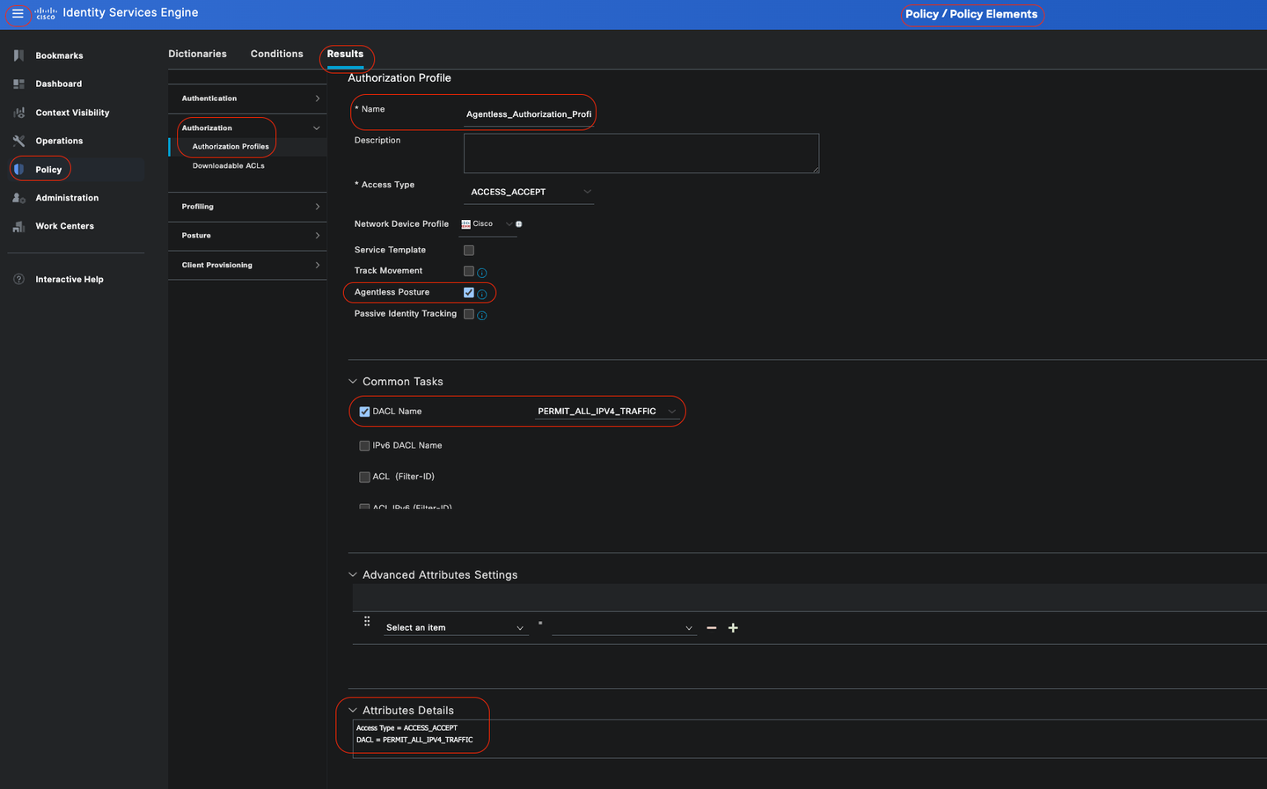Viewport: 1267px width, 789px height.
Task: Go to Dashboard in the sidebar
Action: pos(58,84)
